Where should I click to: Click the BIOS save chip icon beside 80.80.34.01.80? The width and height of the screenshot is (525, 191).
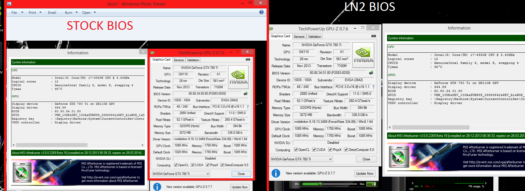pos(371,73)
